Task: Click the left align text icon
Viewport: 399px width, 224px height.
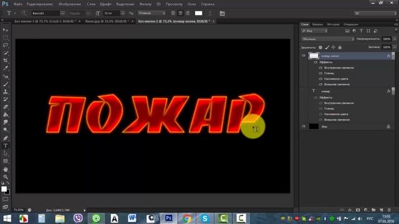Action: click(173, 13)
